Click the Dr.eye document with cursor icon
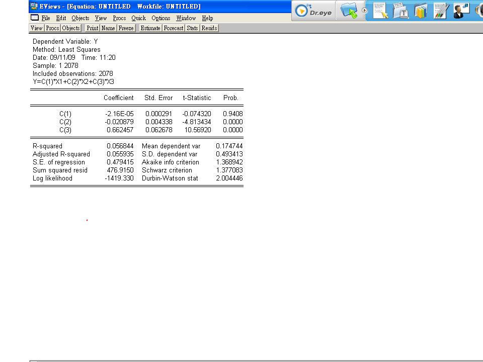Viewport: 483px width, 362px height. pos(380,11)
